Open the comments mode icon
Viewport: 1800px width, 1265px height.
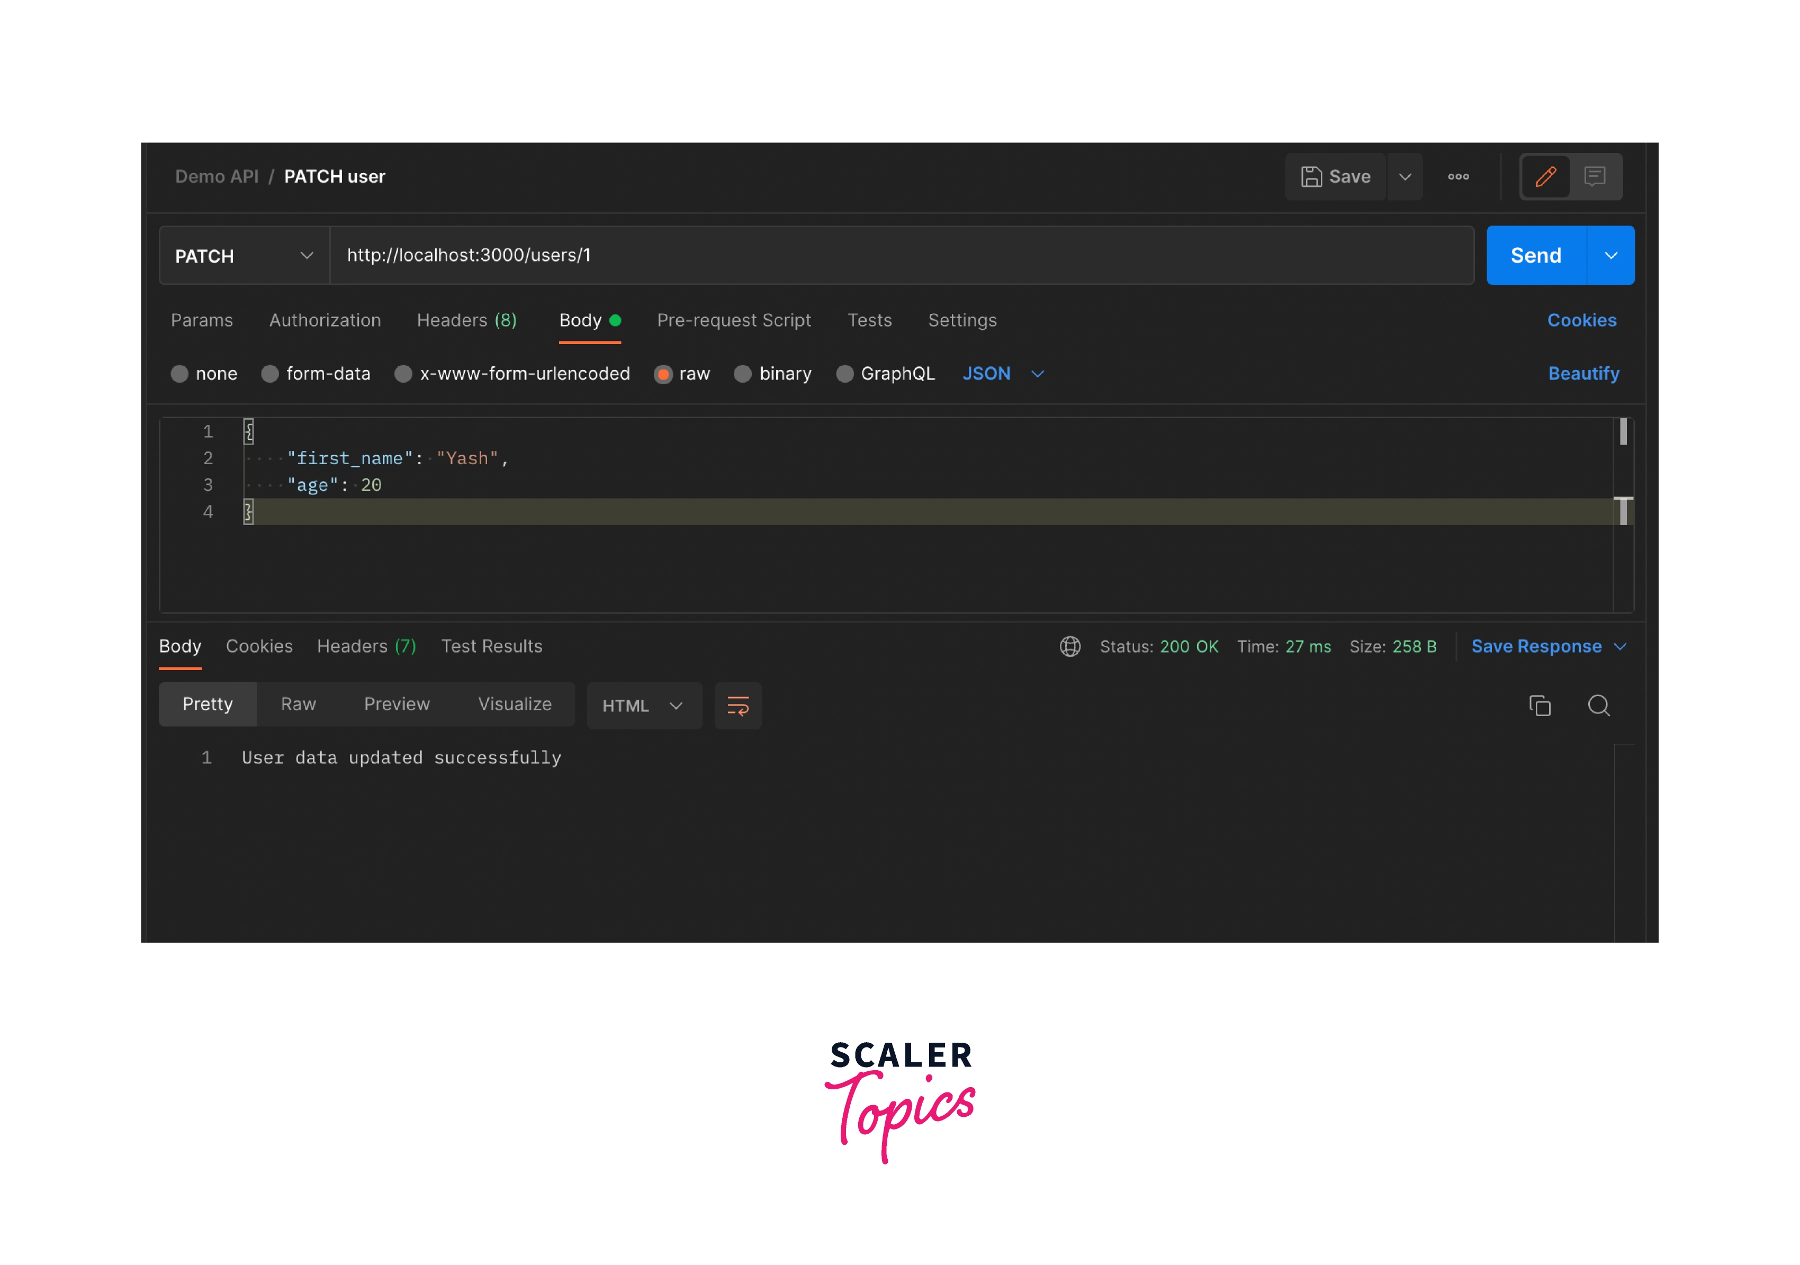[x=1594, y=176]
